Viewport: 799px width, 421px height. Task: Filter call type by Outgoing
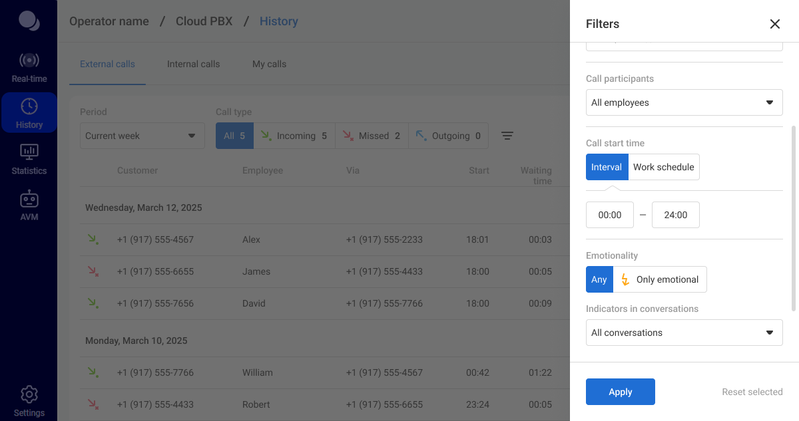click(448, 136)
